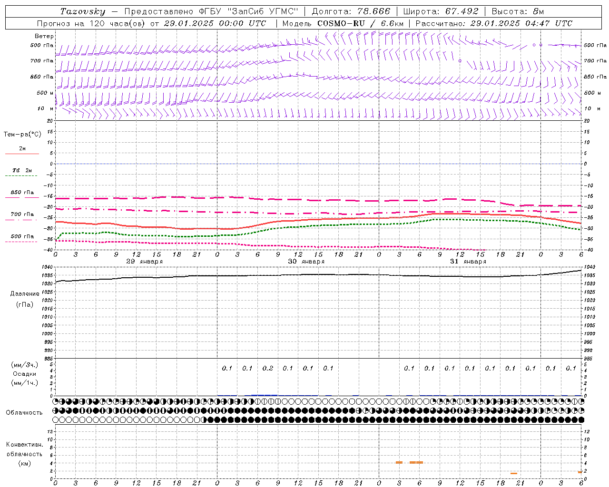
Task: Click the (гПа) unit under Давление
Action: point(25,304)
